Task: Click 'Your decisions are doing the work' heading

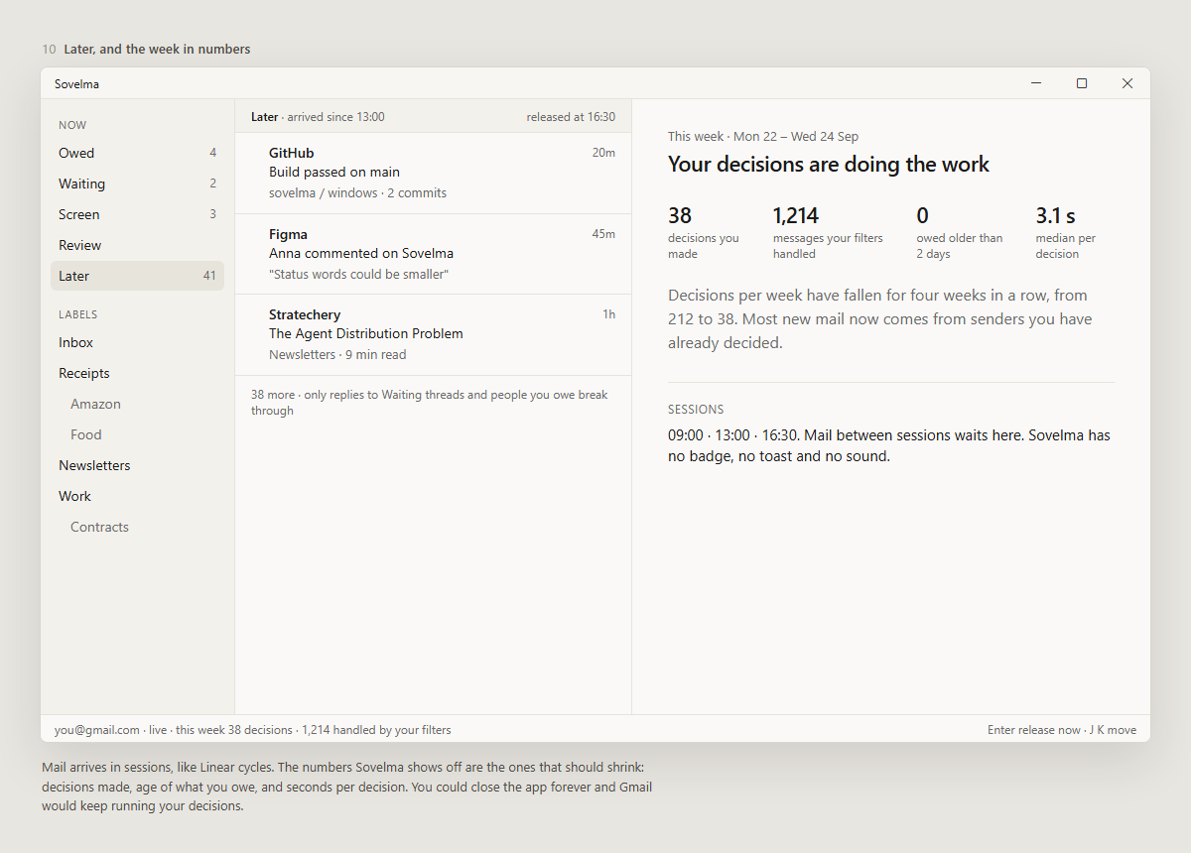Action: pyautogui.click(x=829, y=165)
